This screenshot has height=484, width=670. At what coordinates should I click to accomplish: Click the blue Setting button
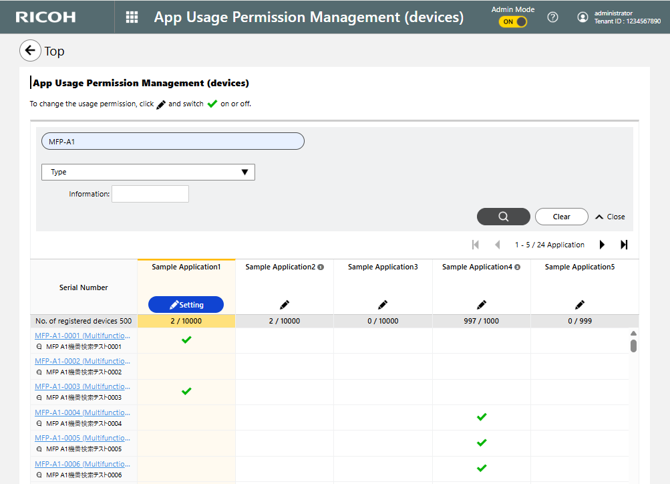186,305
